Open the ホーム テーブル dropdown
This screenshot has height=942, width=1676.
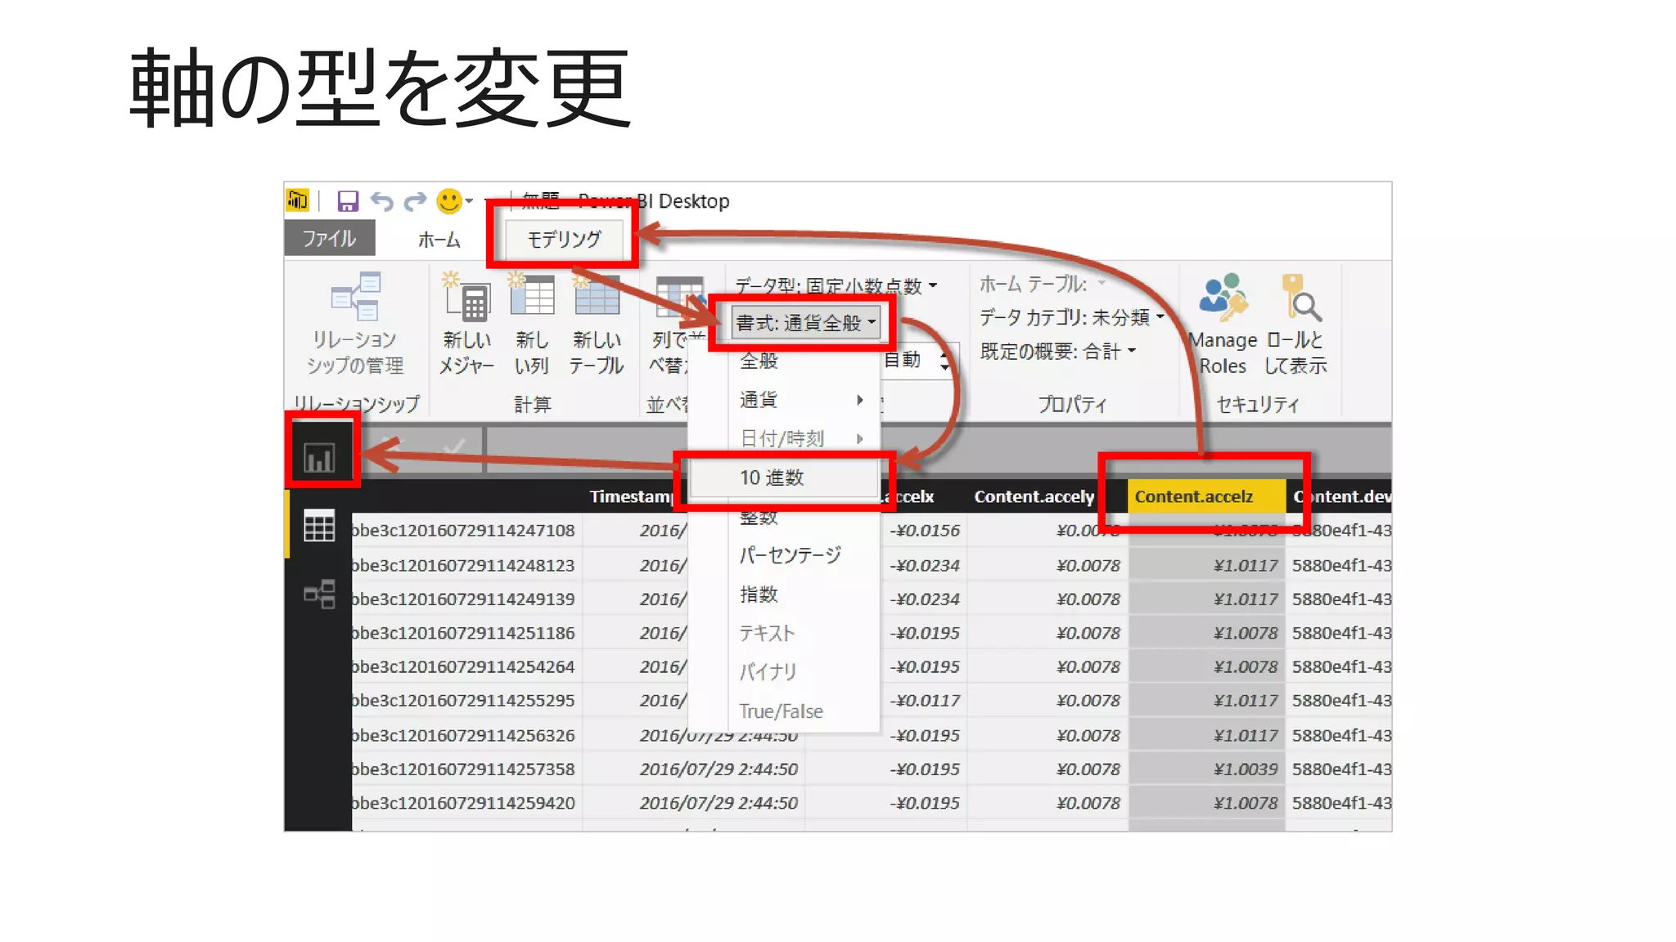click(x=1043, y=284)
